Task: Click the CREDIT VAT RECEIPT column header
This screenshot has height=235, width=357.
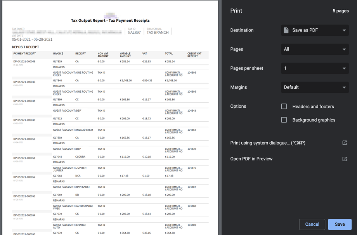Action: pyautogui.click(x=194, y=55)
